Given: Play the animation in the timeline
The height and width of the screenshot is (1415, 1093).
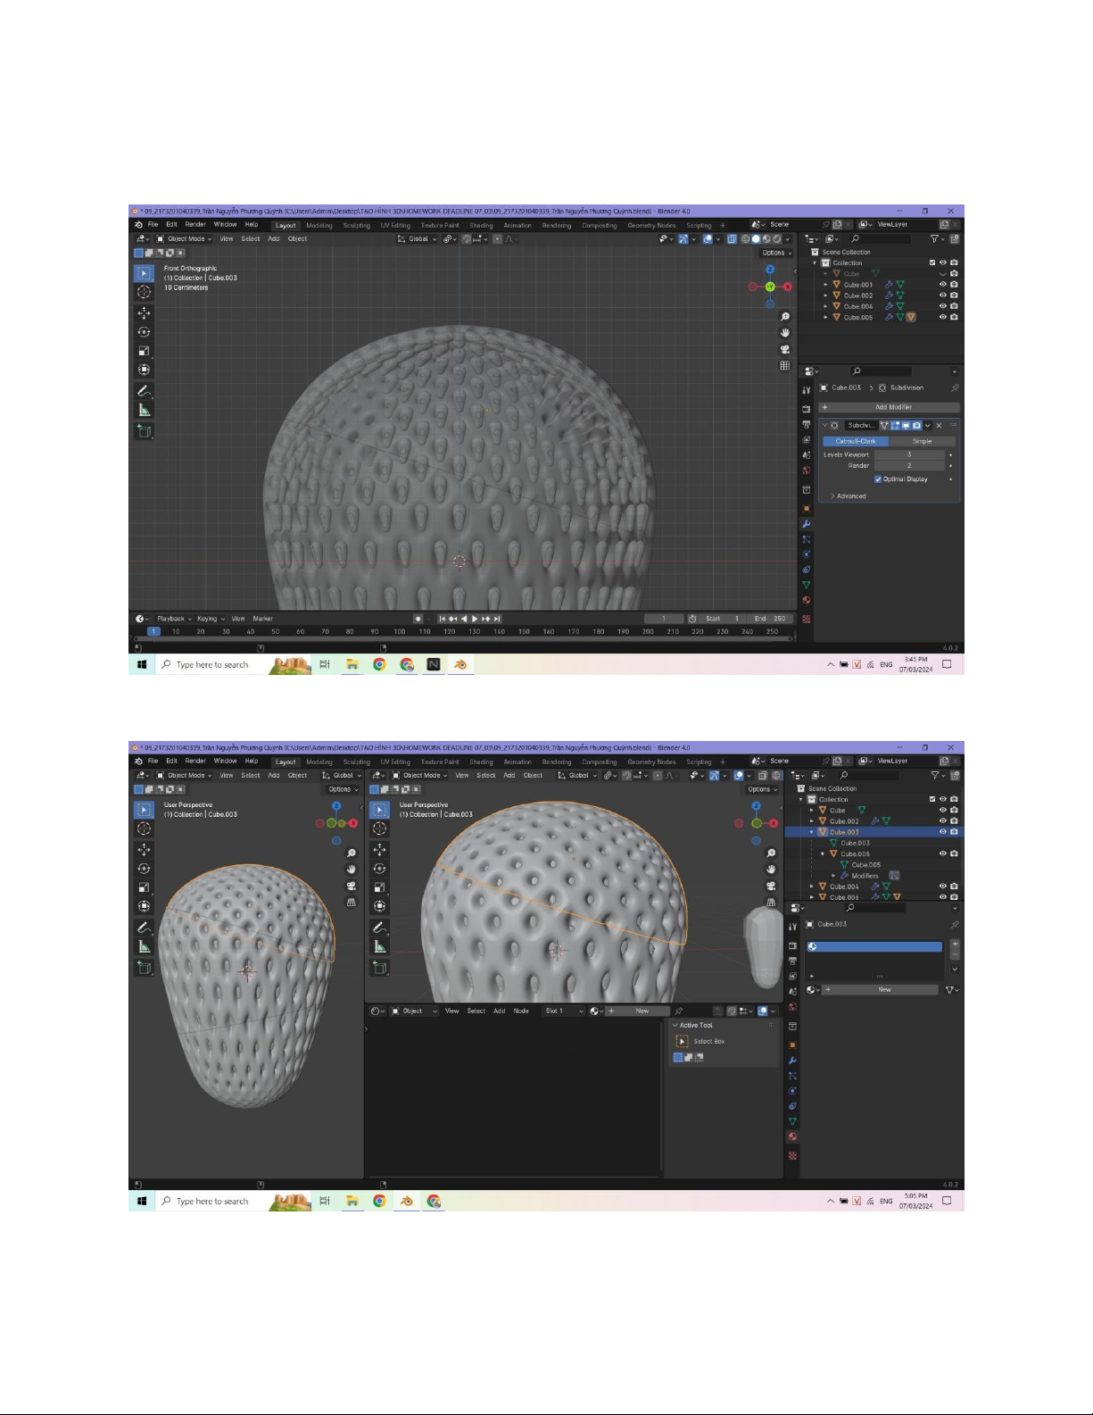Looking at the screenshot, I should [475, 619].
